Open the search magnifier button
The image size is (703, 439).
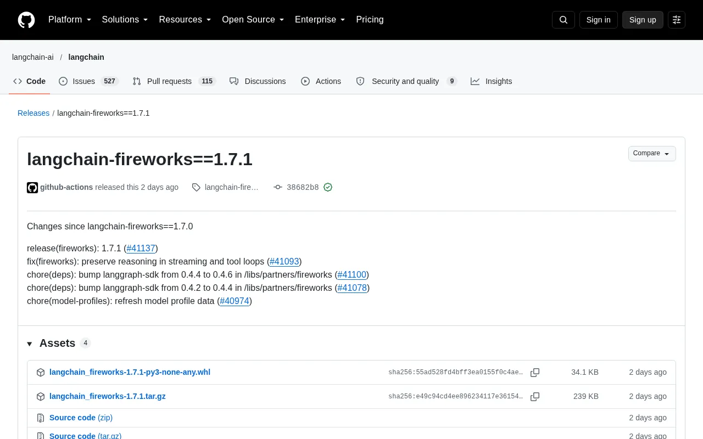tap(563, 20)
